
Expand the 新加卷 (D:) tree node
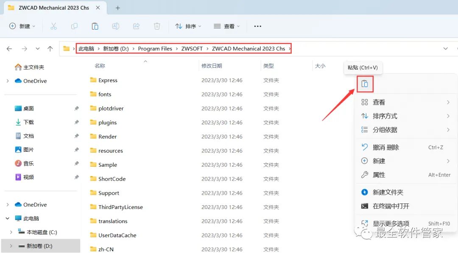(11, 246)
